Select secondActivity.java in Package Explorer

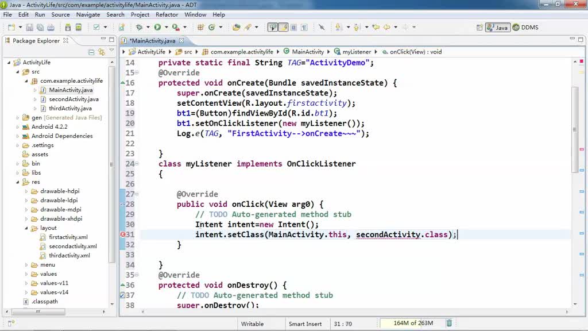tap(73, 99)
